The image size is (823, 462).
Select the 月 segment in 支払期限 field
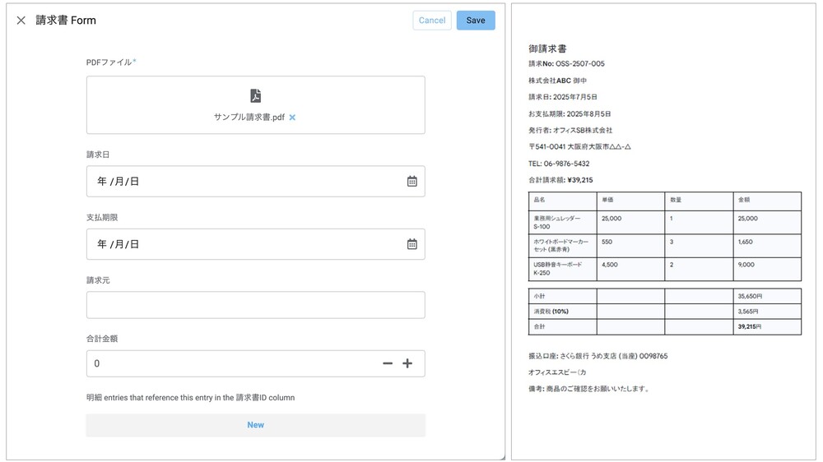coord(119,244)
